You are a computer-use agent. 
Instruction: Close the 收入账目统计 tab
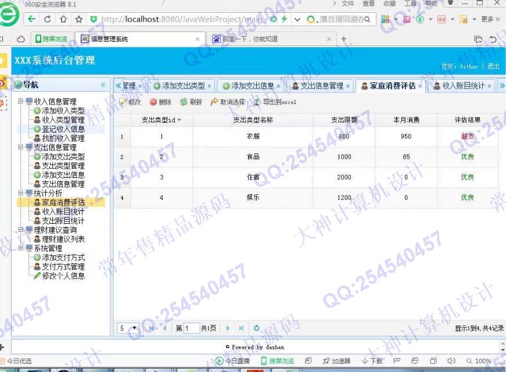489,86
